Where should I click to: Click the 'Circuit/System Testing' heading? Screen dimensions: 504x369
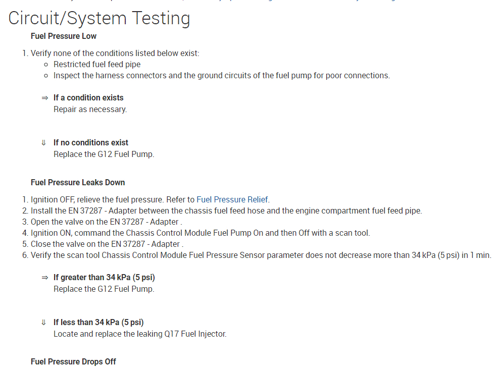99,18
